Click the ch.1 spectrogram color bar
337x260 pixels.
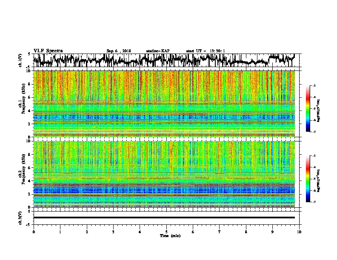pyautogui.click(x=308, y=109)
